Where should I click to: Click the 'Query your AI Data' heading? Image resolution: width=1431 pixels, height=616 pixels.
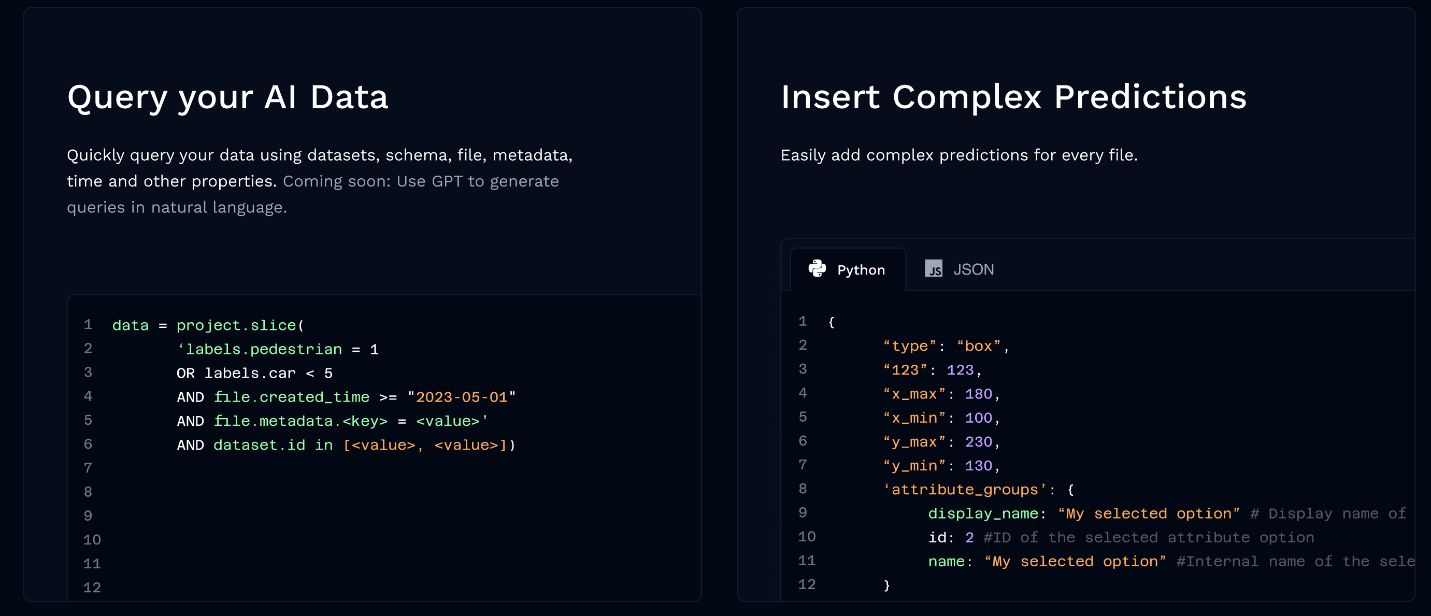(228, 97)
